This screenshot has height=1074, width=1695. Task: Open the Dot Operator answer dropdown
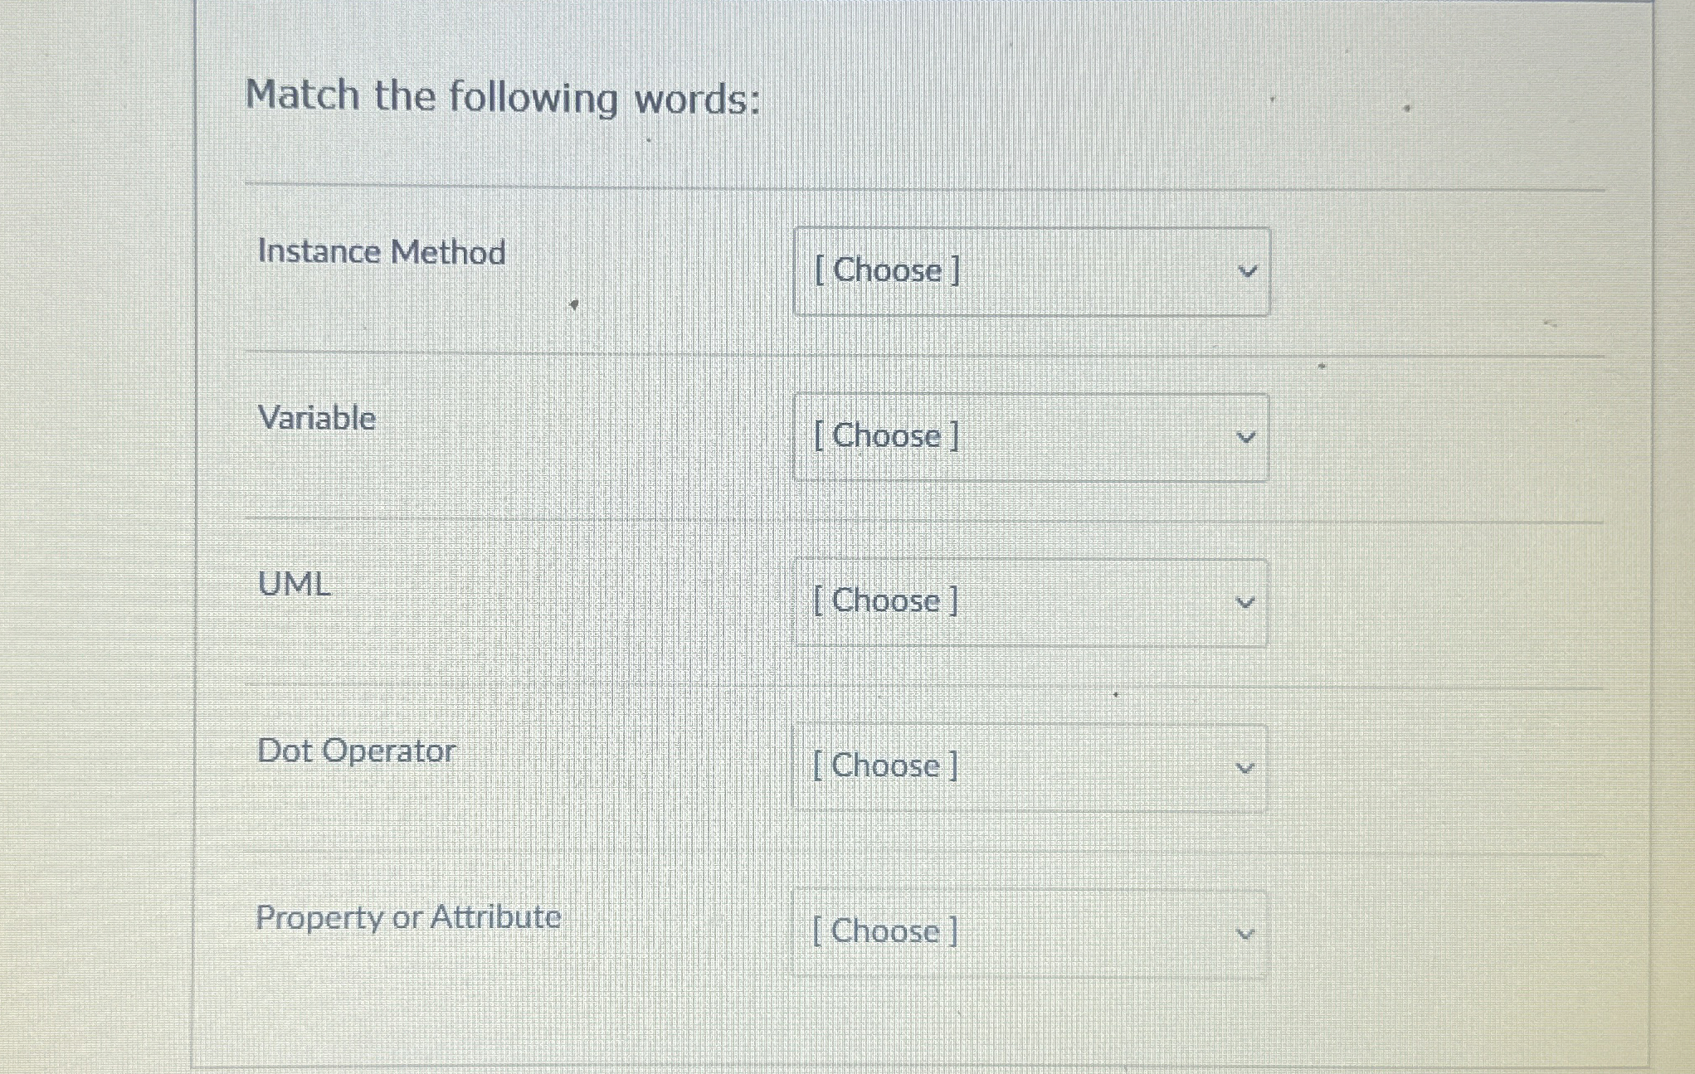click(x=1030, y=765)
